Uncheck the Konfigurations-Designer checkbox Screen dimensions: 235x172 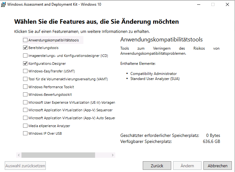click(25, 64)
